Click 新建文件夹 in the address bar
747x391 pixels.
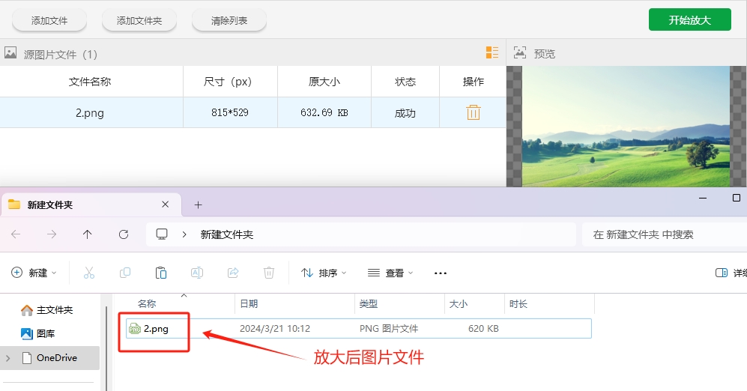click(x=227, y=234)
